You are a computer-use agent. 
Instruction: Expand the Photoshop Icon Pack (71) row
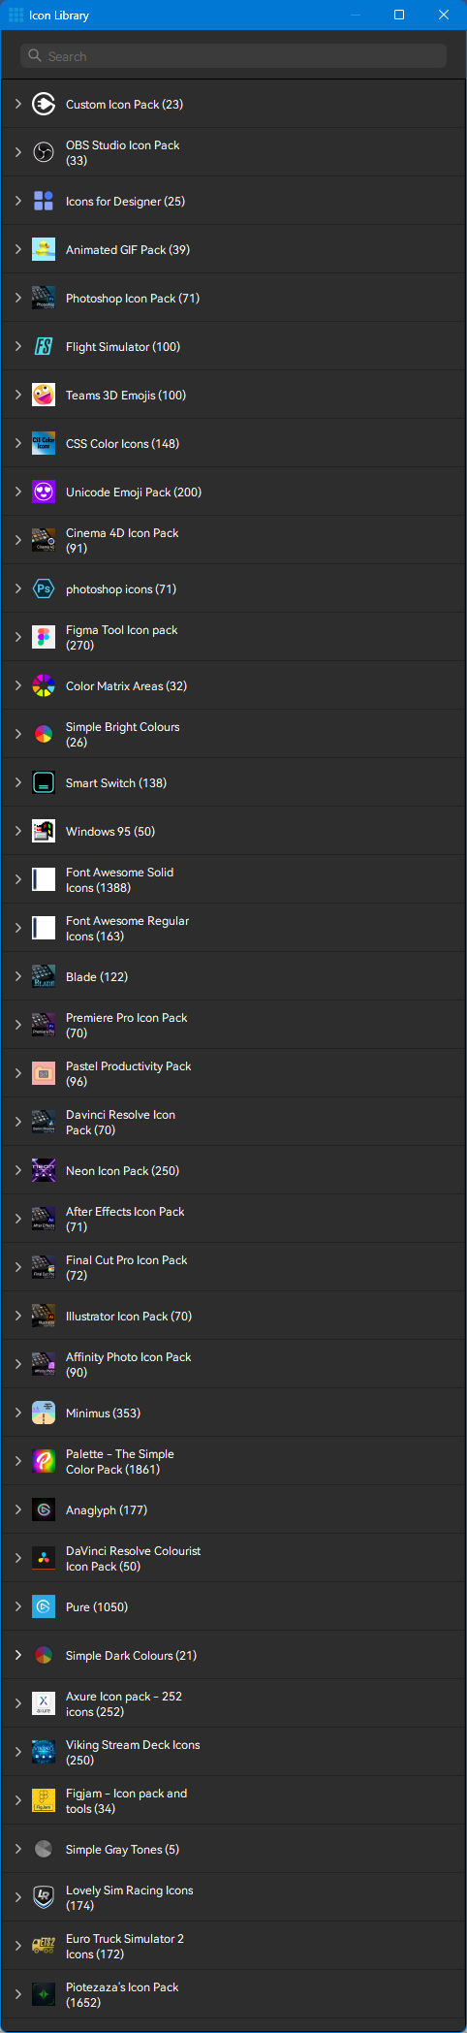tap(17, 298)
